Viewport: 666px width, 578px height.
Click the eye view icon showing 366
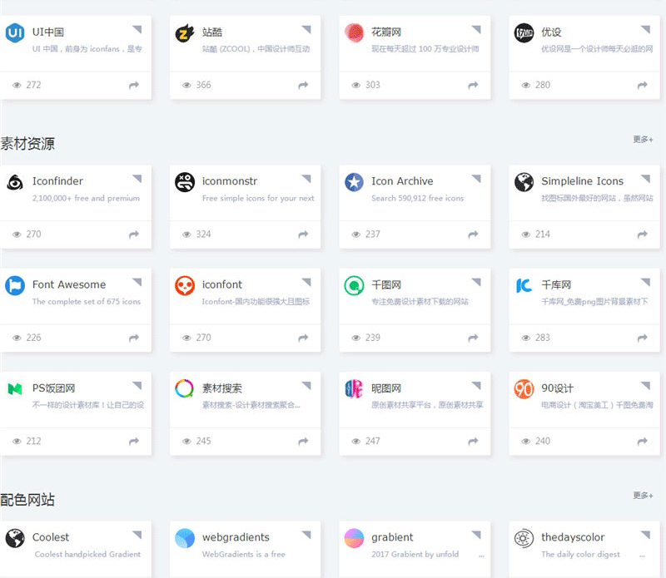[186, 86]
